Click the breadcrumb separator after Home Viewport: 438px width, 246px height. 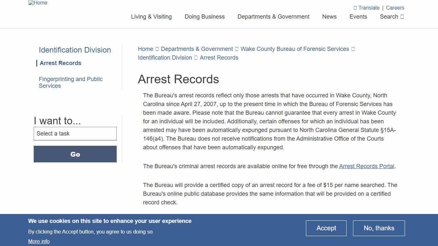click(x=157, y=49)
